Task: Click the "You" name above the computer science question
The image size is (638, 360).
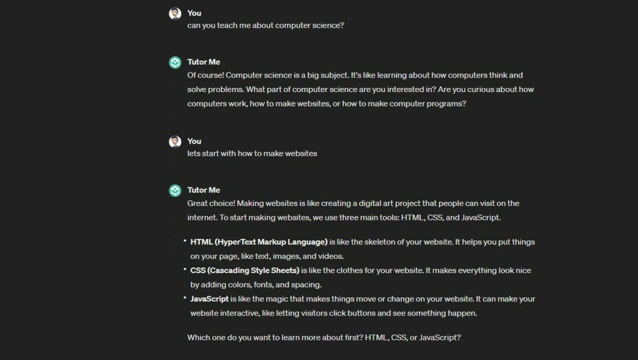Action: point(194,13)
